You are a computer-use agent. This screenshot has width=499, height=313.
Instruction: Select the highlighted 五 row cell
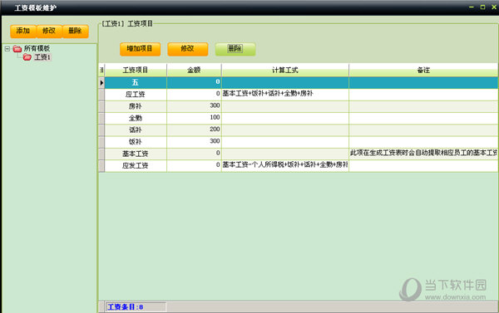pyautogui.click(x=136, y=83)
